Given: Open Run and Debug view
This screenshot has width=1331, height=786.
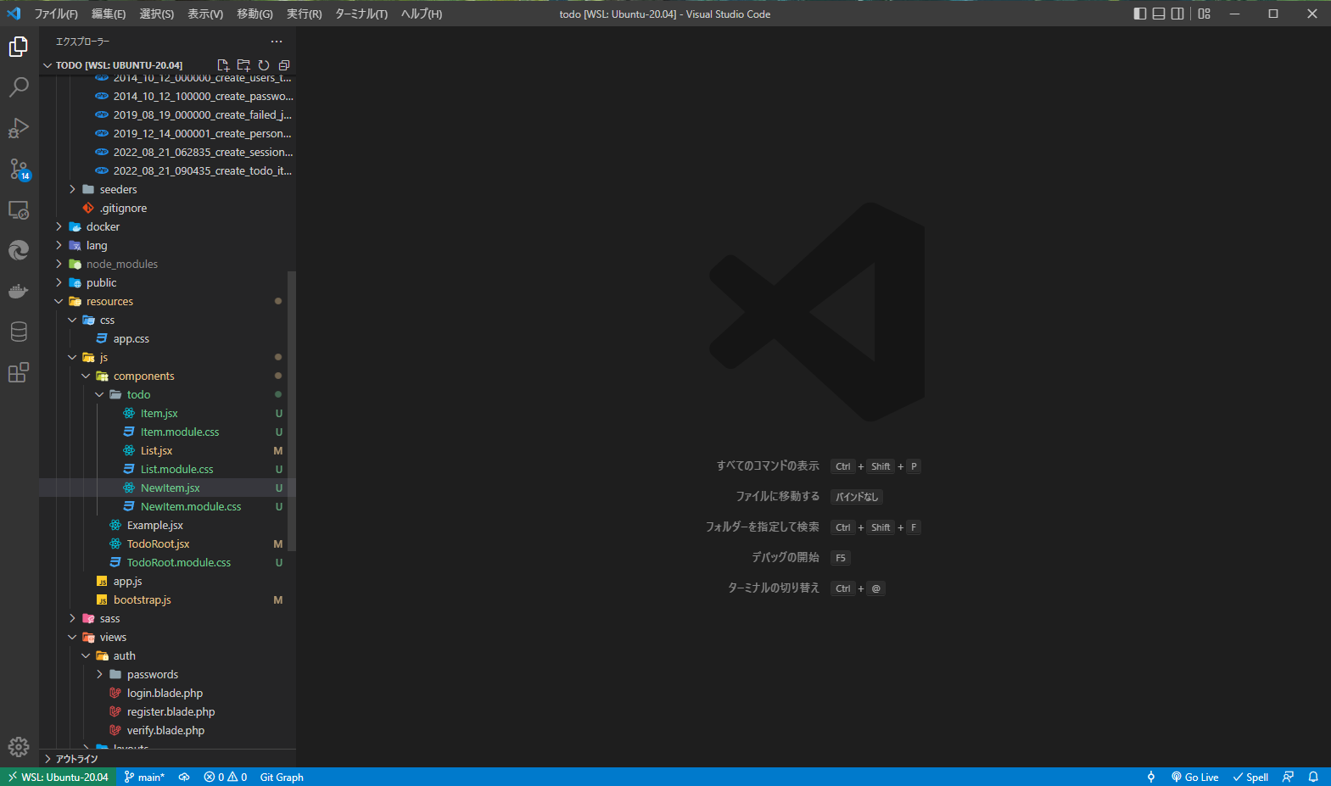Looking at the screenshot, I should click(19, 128).
